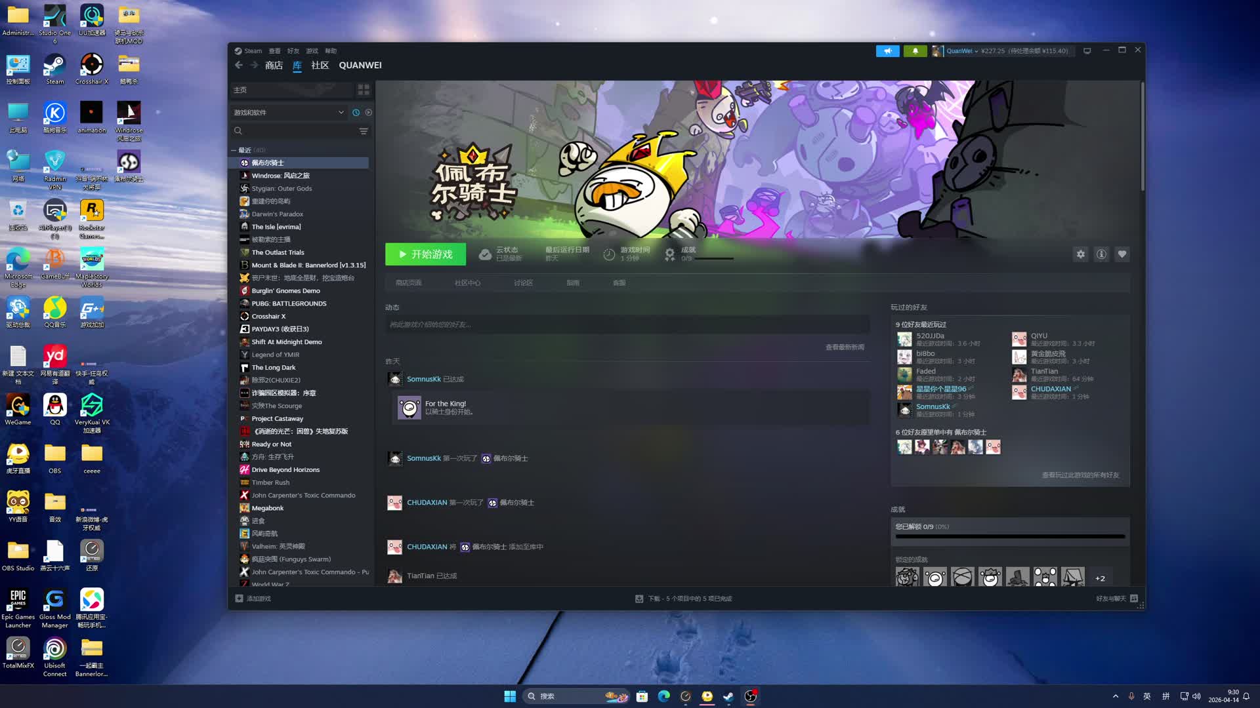This screenshot has height=708, width=1260.
Task: Open game settings gear icon
Action: tap(1080, 254)
